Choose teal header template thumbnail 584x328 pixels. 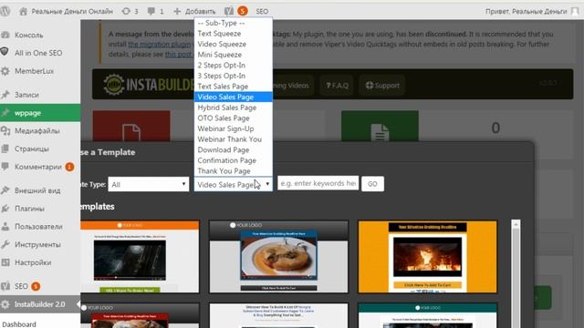click(428, 316)
